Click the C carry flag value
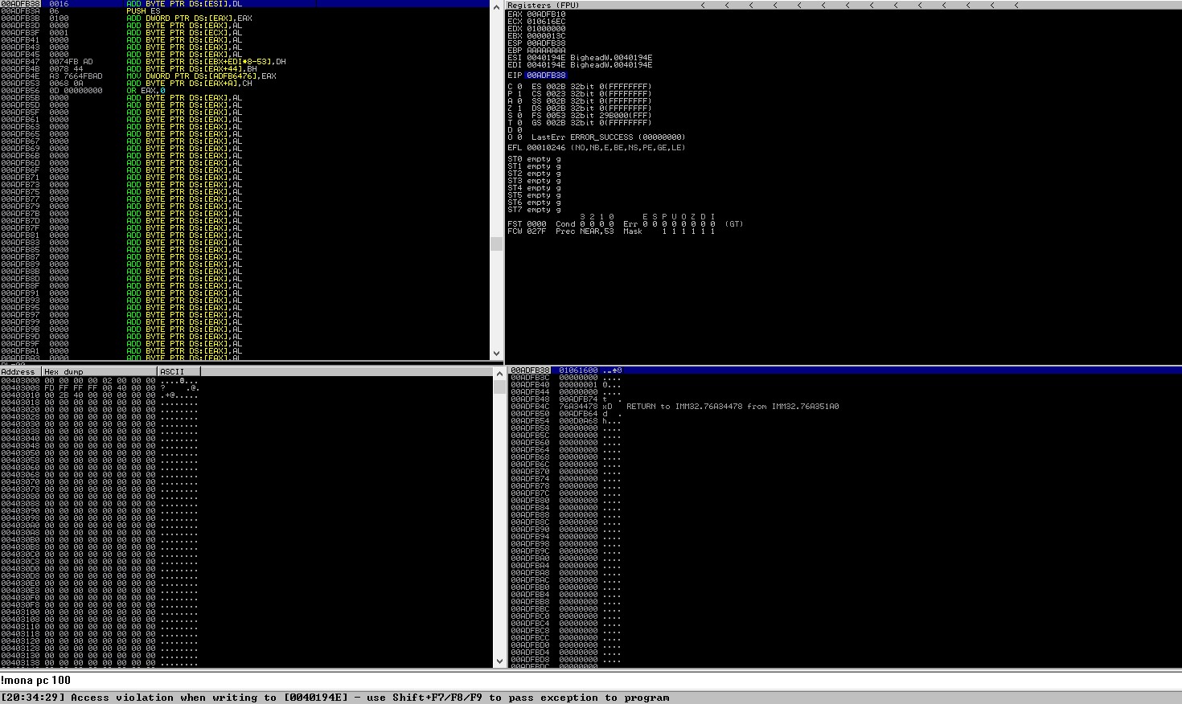Image resolution: width=1182 pixels, height=704 pixels. coord(519,87)
